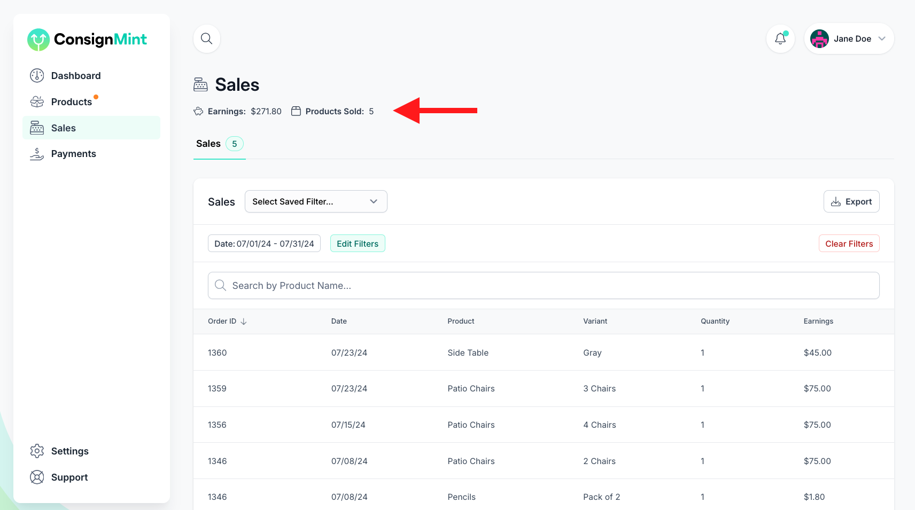
Task: Click the 2 Chairs variant cell
Action: coord(600,461)
